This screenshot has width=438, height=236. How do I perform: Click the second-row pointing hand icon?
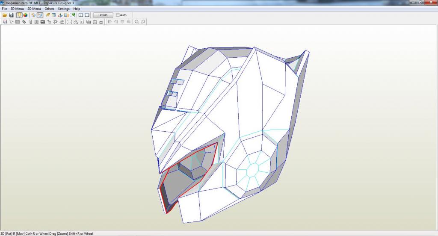pos(49,22)
